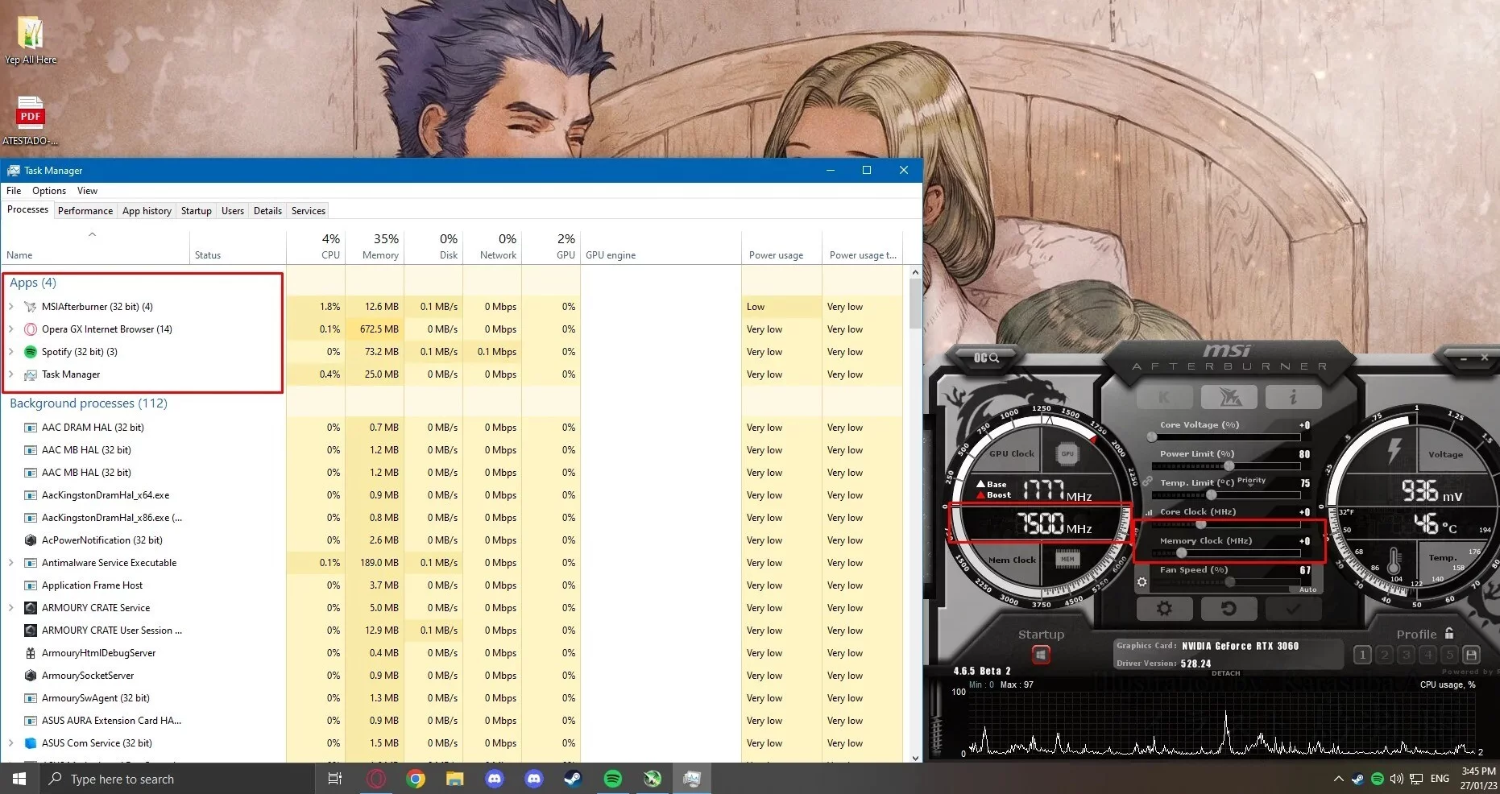Click the fan speed settings gear icon
Screen dimensions: 1500x794
[1142, 581]
